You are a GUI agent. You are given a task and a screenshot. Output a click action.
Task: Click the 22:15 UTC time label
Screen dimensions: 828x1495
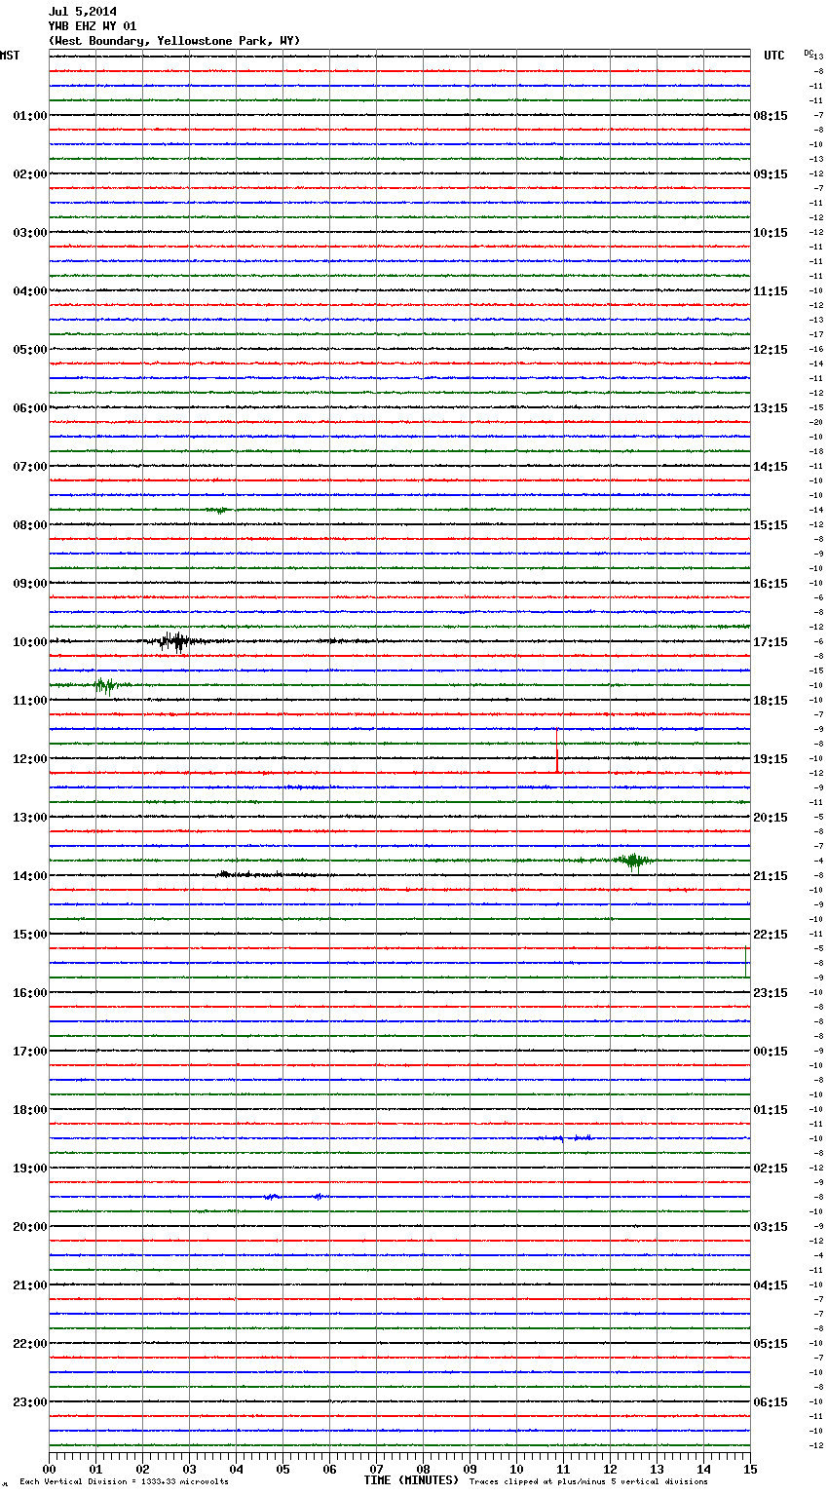point(771,935)
